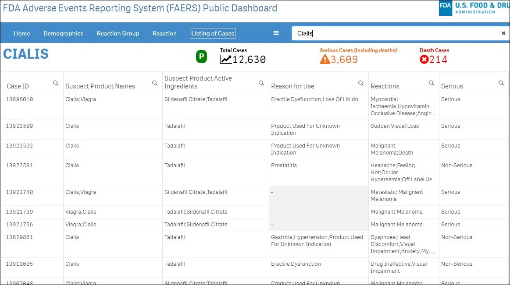Search the Reactions column
510x285 pixels.
tap(432, 83)
